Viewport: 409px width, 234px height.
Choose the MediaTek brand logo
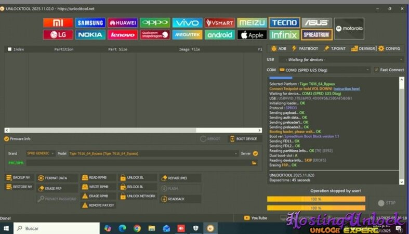click(187, 35)
